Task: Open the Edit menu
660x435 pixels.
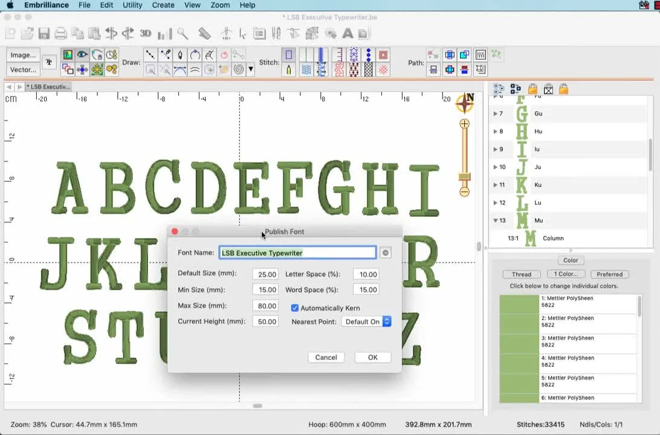Action: tap(106, 5)
